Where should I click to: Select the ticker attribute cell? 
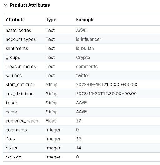pos(11,103)
